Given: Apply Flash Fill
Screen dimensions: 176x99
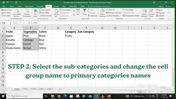Looking at the screenshot, I should click(110, 10).
